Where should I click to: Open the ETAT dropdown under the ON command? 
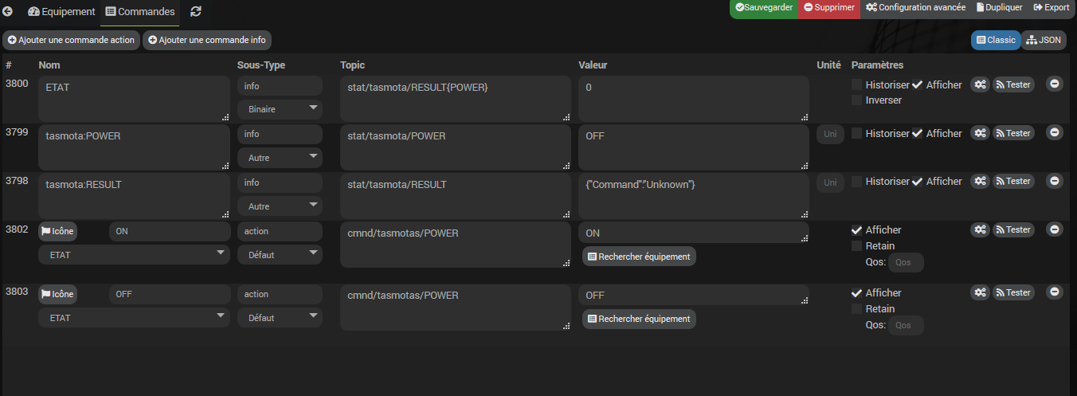click(x=134, y=254)
